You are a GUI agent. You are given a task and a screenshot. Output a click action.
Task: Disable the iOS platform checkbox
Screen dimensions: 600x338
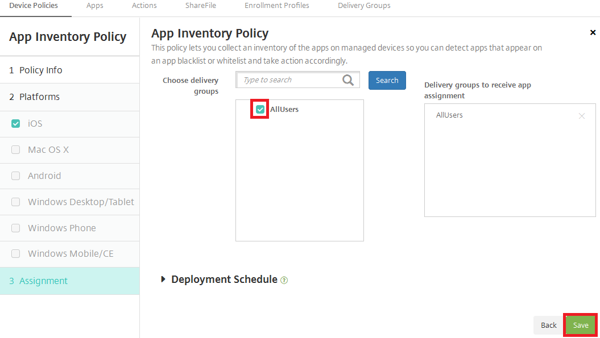coord(16,123)
